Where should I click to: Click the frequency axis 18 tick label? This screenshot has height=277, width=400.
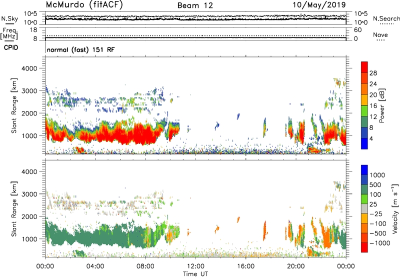pos(33,30)
